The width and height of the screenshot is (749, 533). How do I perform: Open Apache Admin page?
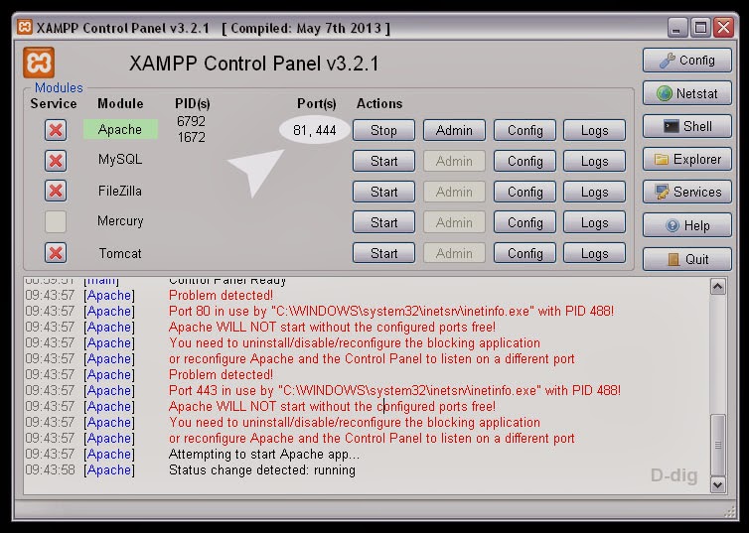pos(454,130)
